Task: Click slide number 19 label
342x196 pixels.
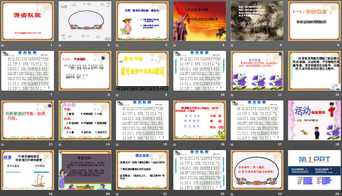Action: click(50, 193)
